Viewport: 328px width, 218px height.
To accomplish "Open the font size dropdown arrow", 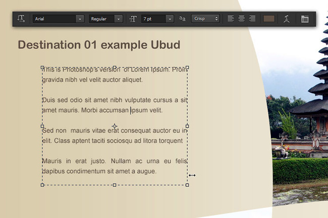I will click(170, 19).
